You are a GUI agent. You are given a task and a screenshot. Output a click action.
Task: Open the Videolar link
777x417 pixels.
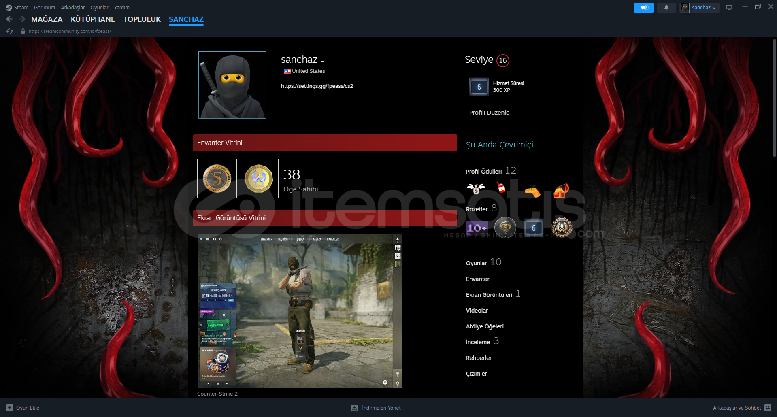coord(477,311)
